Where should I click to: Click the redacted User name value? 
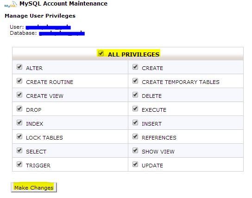48,27
